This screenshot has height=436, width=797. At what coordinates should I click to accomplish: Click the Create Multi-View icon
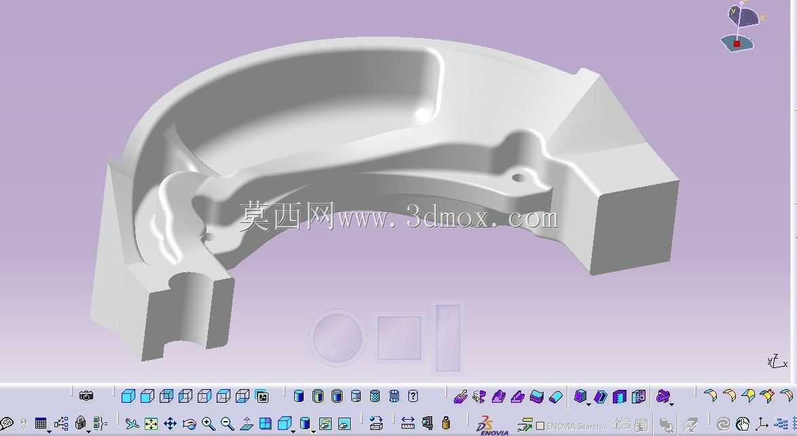click(266, 423)
